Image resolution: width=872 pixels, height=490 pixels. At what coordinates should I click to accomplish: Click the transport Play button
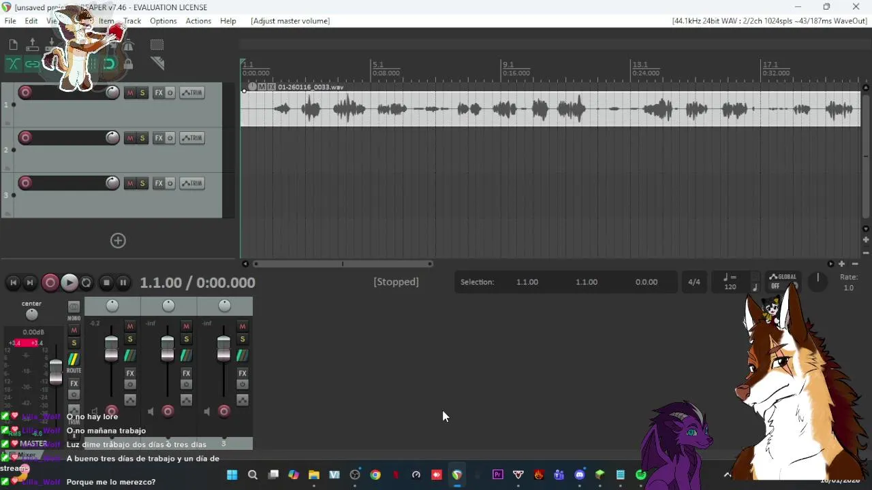pos(69,282)
